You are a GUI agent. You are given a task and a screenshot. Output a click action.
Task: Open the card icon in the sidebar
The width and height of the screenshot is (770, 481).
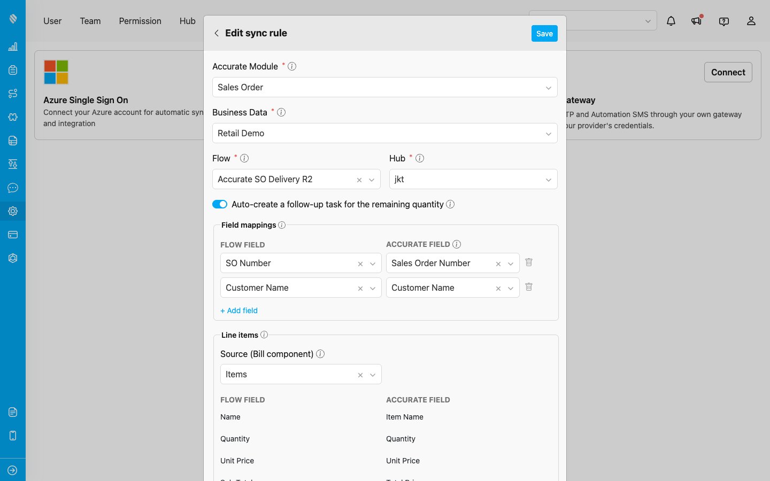[x=13, y=235]
